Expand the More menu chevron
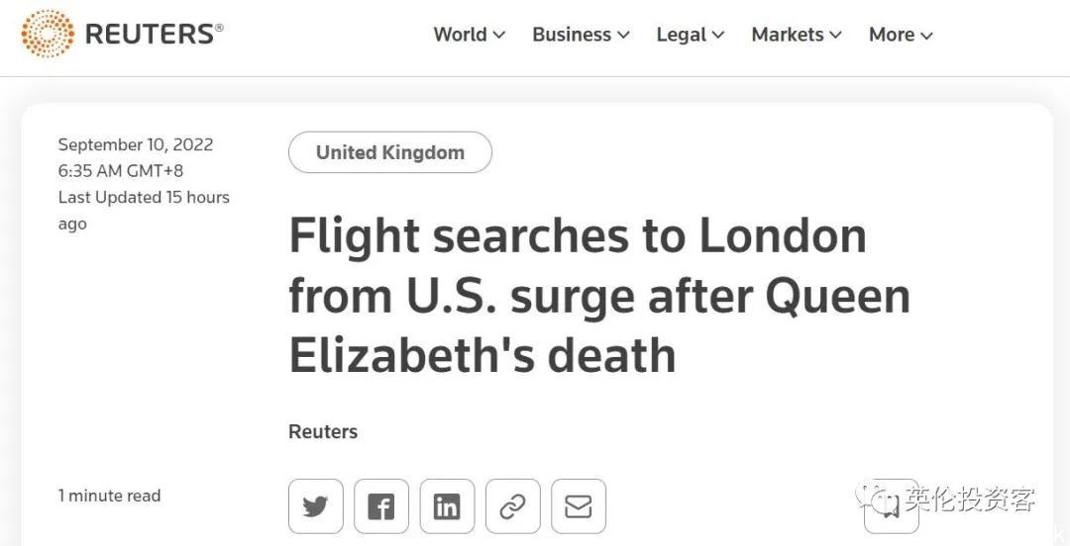 926,35
